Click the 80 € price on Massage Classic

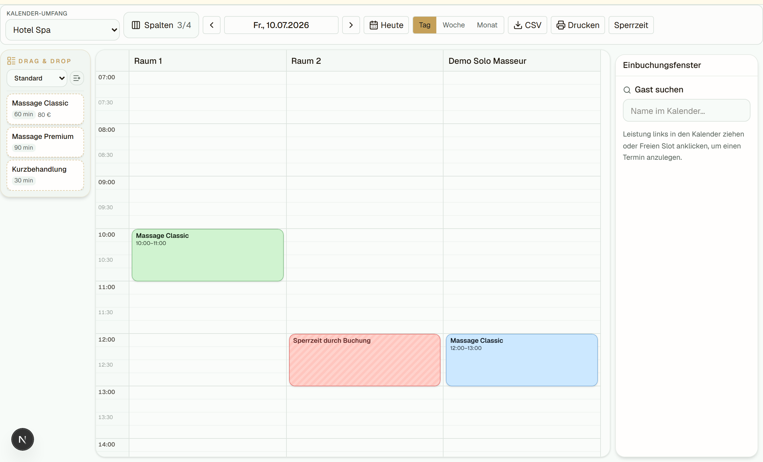[44, 114]
